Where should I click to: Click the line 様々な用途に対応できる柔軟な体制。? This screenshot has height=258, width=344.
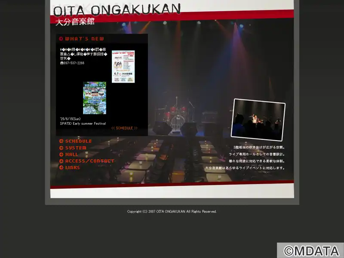(257, 161)
